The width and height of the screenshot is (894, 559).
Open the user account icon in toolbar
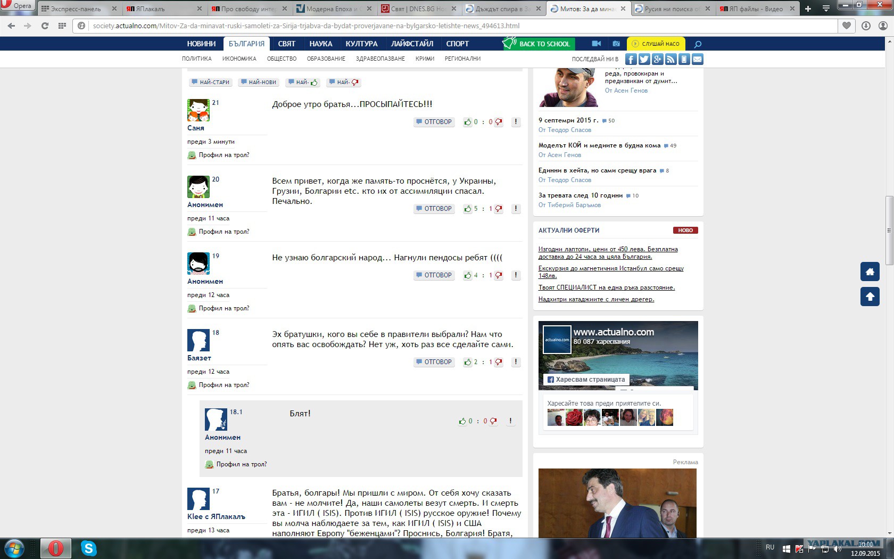pyautogui.click(x=883, y=26)
